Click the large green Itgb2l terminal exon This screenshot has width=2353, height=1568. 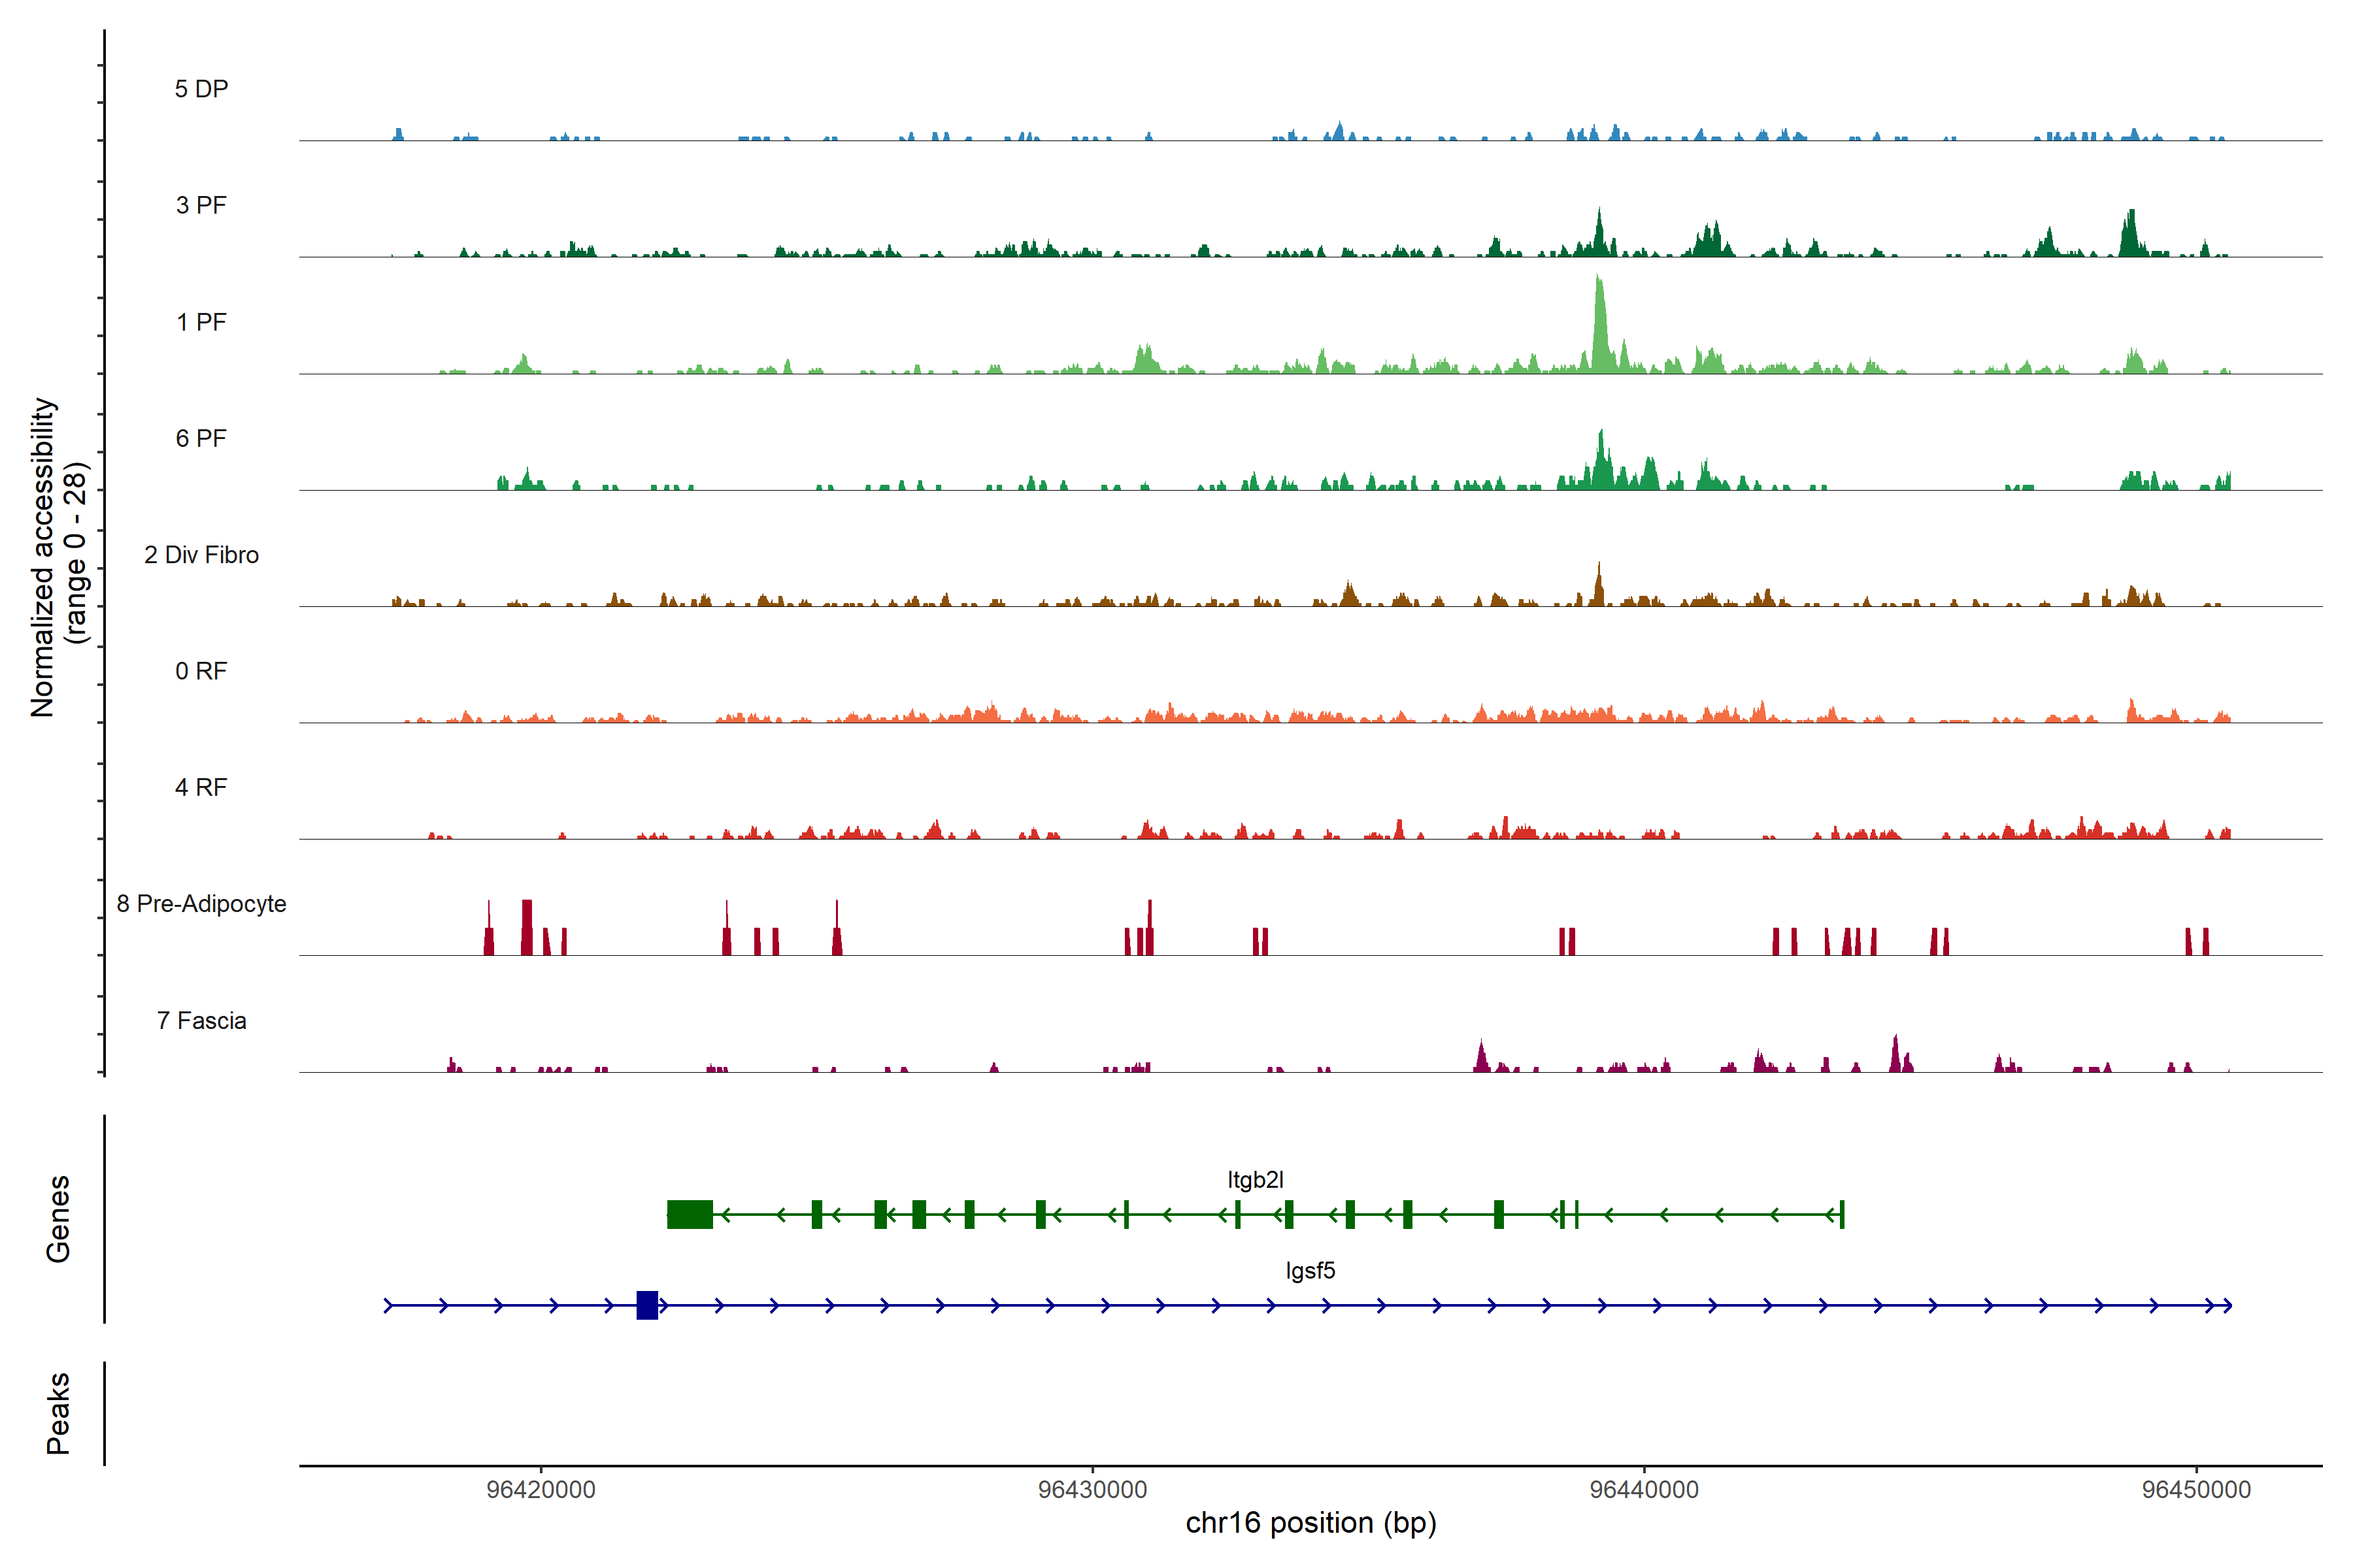(690, 1214)
